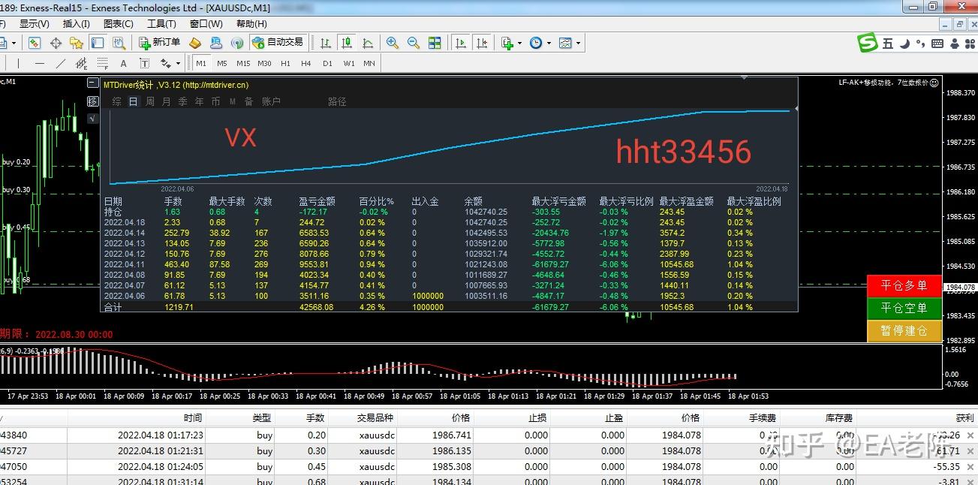Switch chart to candlesticks
Screen dimensions: 978x485
347,43
